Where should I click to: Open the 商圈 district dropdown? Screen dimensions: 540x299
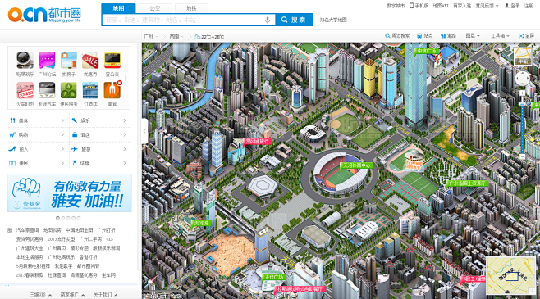(176, 36)
